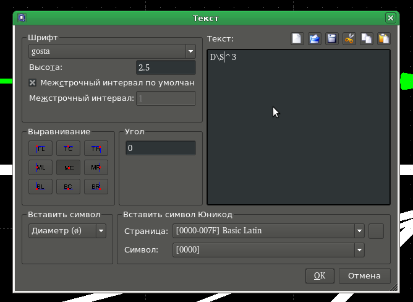This screenshot has height=302, width=413.
Task: Toggle the default line spacing checkbox
Action: [32, 83]
